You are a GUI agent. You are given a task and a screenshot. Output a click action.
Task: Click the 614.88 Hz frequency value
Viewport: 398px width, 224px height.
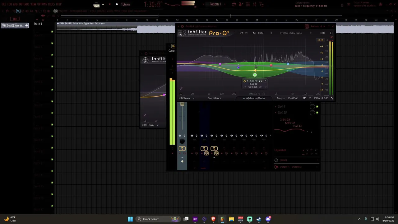click(x=252, y=81)
